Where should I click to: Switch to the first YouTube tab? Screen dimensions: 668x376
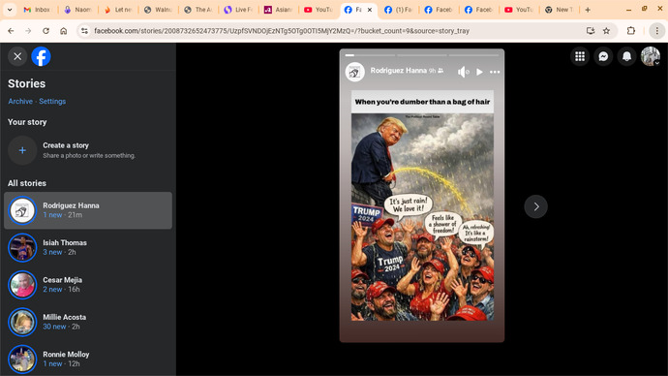coord(319,10)
